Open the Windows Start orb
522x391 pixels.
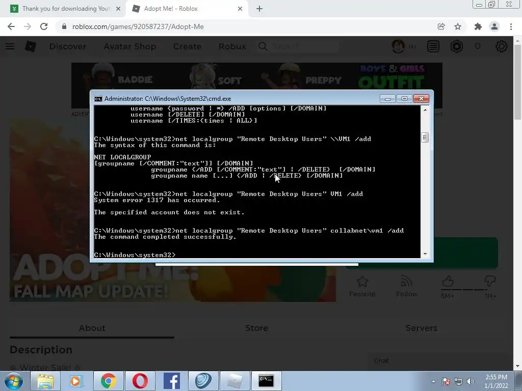pyautogui.click(x=14, y=381)
